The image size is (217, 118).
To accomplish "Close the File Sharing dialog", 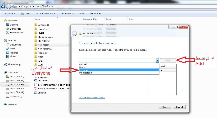I will [x=183, y=27].
